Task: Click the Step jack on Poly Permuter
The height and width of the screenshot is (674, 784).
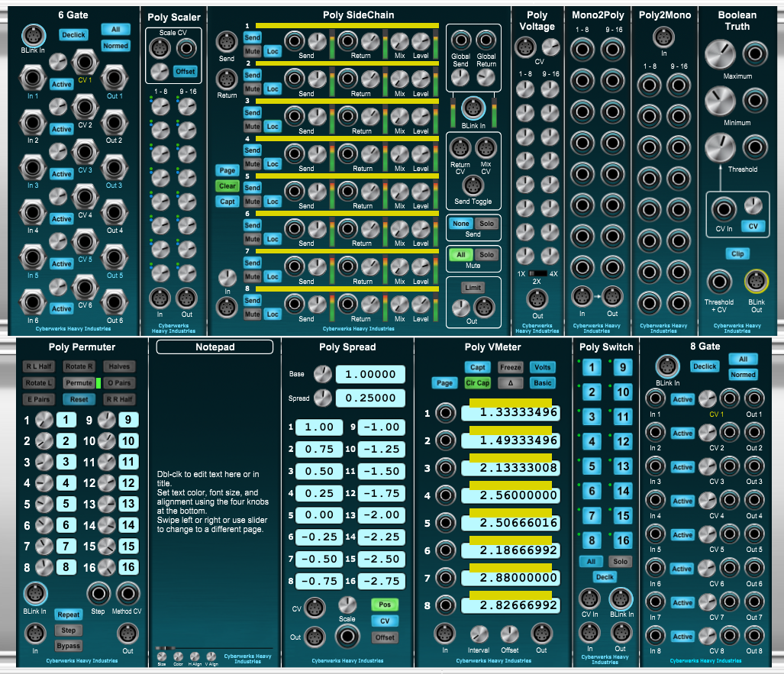Action: [x=98, y=594]
